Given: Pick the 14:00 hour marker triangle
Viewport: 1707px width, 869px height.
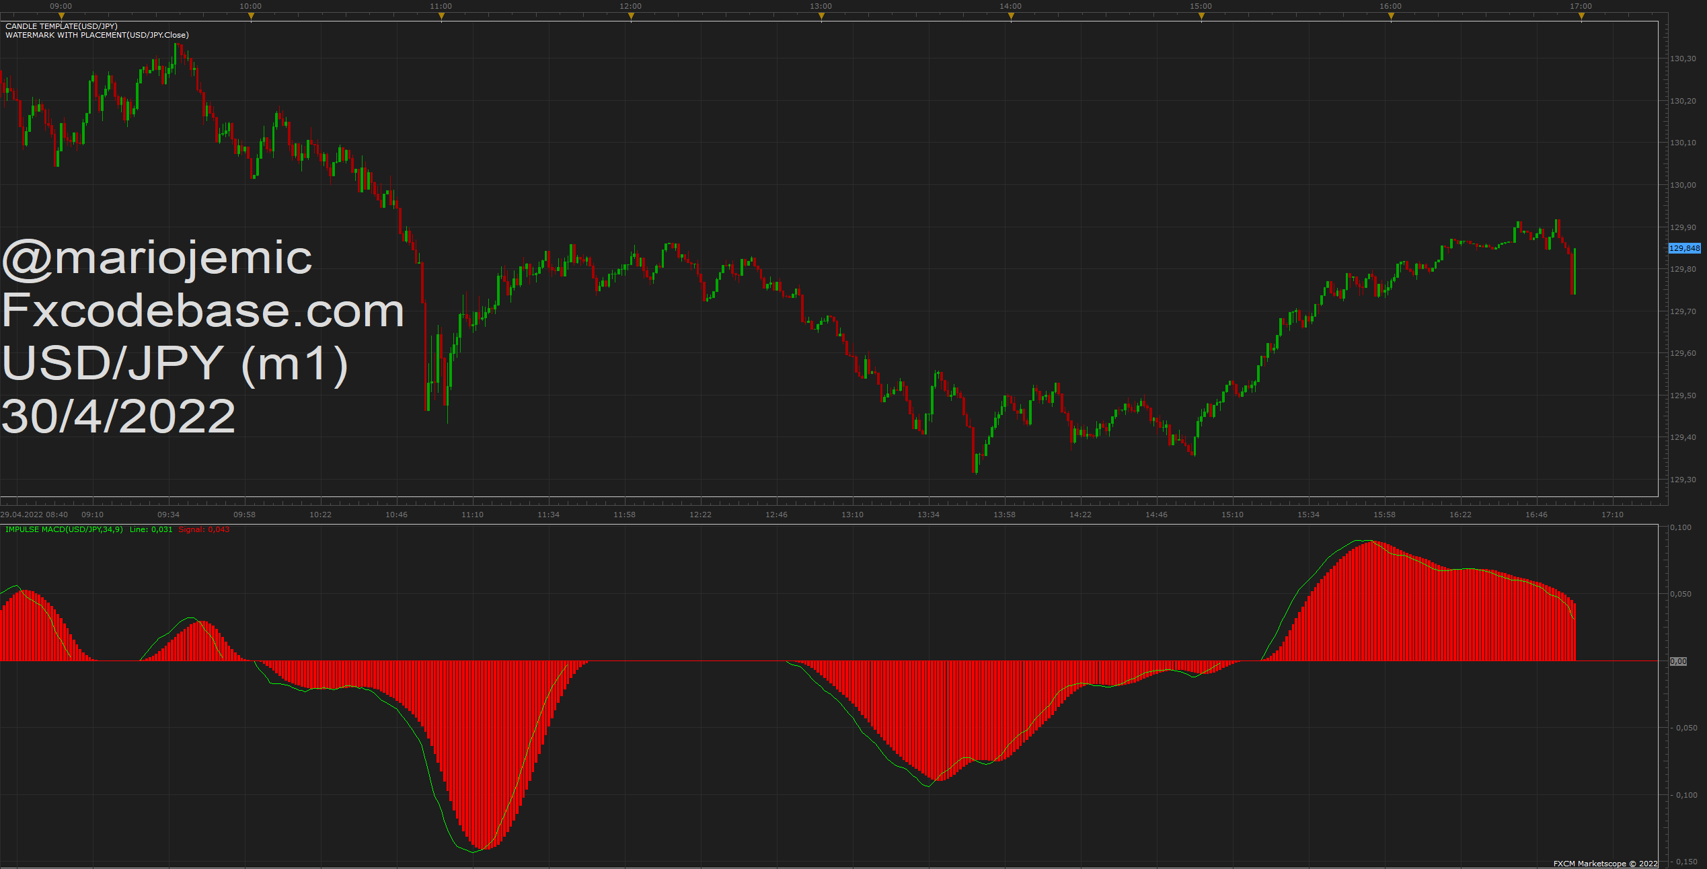Looking at the screenshot, I should tap(1011, 15).
